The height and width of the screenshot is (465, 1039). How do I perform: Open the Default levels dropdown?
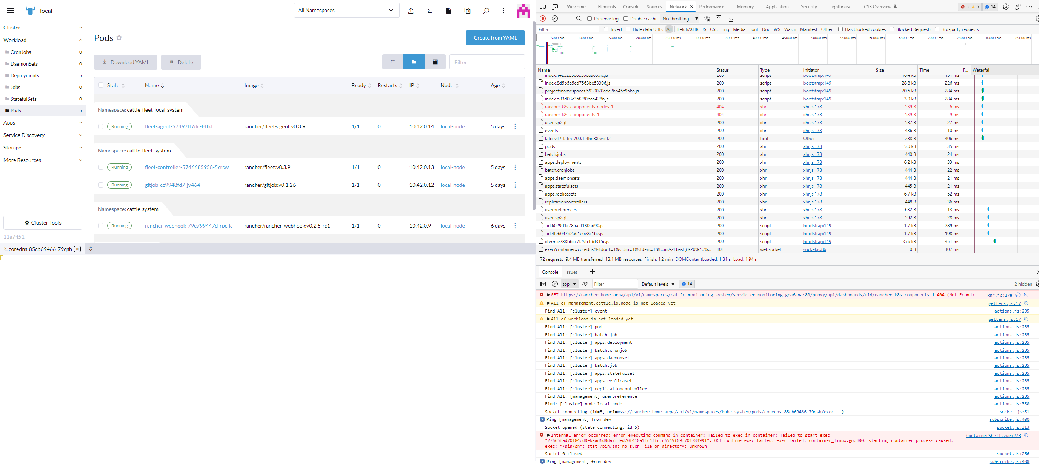657,284
